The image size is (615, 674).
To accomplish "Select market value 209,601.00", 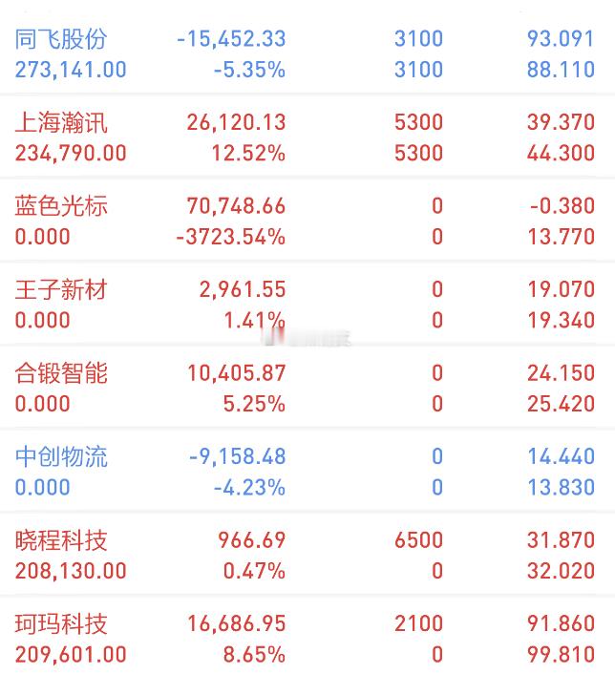I will 71,655.
